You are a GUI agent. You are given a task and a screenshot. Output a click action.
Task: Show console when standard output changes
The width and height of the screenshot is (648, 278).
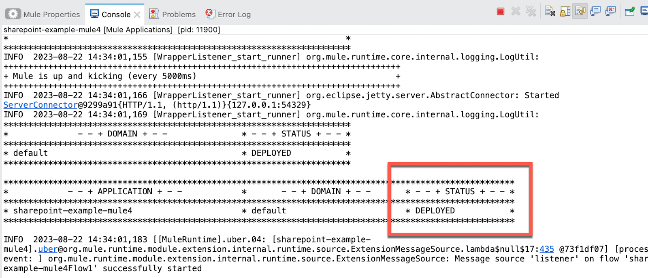(x=595, y=11)
